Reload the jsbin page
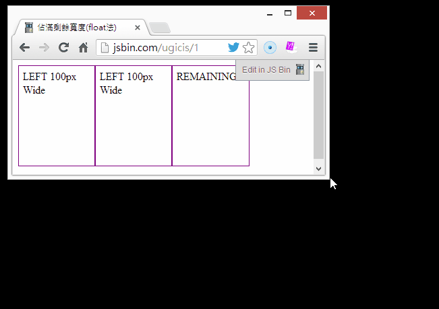This screenshot has width=439, height=309. click(63, 48)
